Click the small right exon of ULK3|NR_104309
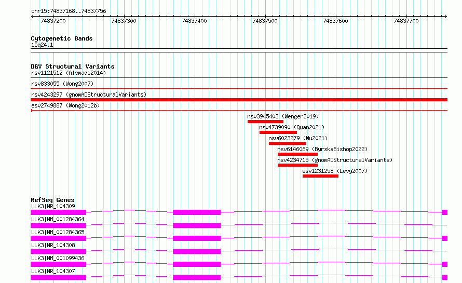Viewport: 462px width, 283px height. coord(445,212)
